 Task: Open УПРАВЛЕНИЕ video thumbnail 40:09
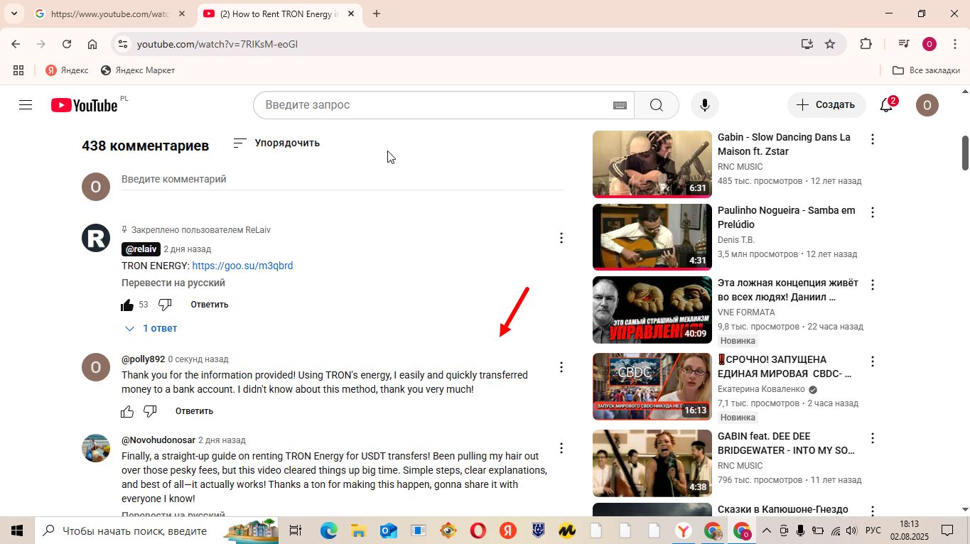pos(652,310)
